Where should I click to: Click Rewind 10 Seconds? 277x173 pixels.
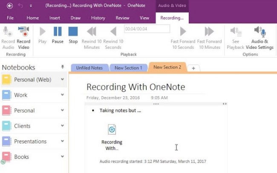point(113,38)
